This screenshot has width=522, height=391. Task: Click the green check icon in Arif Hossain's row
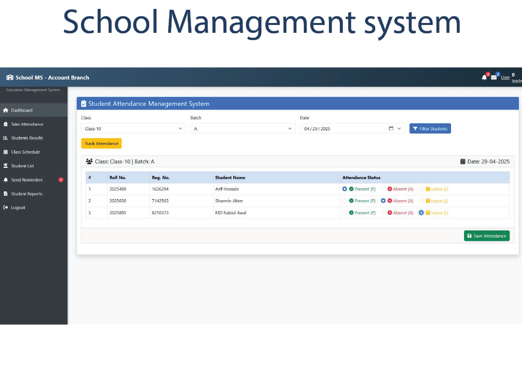coord(351,189)
